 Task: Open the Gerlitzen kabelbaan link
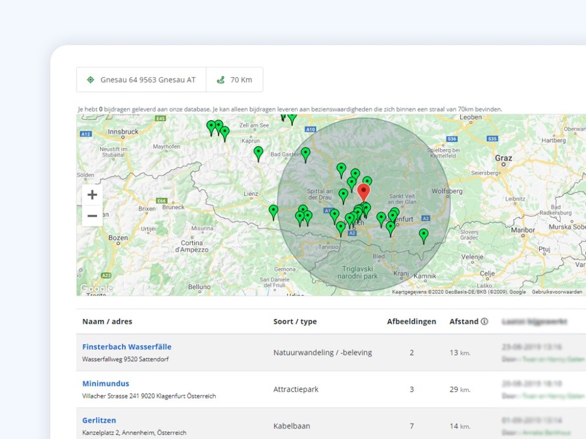click(99, 420)
